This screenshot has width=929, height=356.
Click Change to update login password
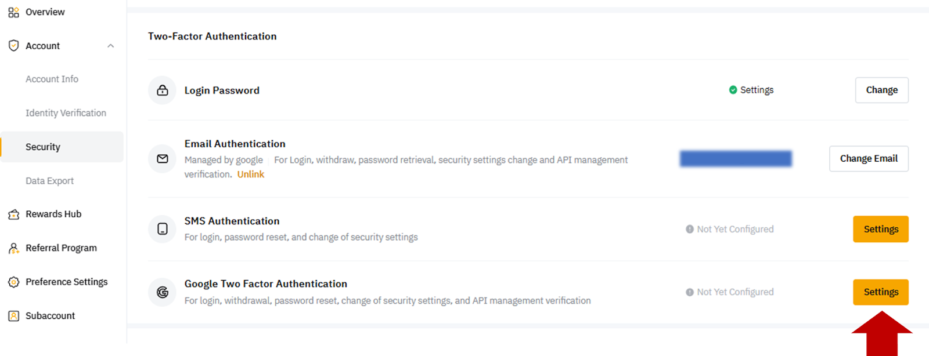tap(881, 90)
